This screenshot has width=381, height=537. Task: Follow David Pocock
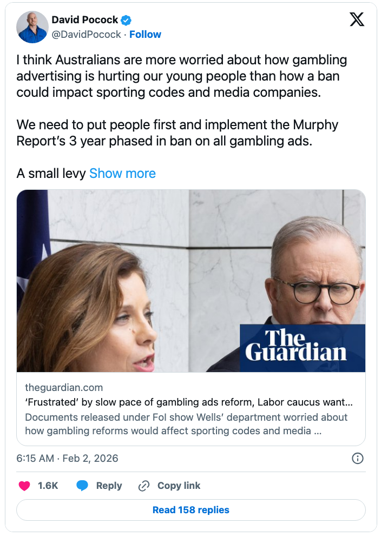click(145, 35)
